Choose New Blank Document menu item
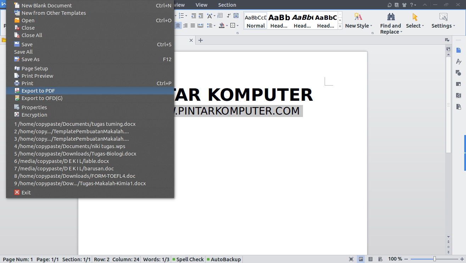Image resolution: width=466 pixels, height=263 pixels. [90, 6]
